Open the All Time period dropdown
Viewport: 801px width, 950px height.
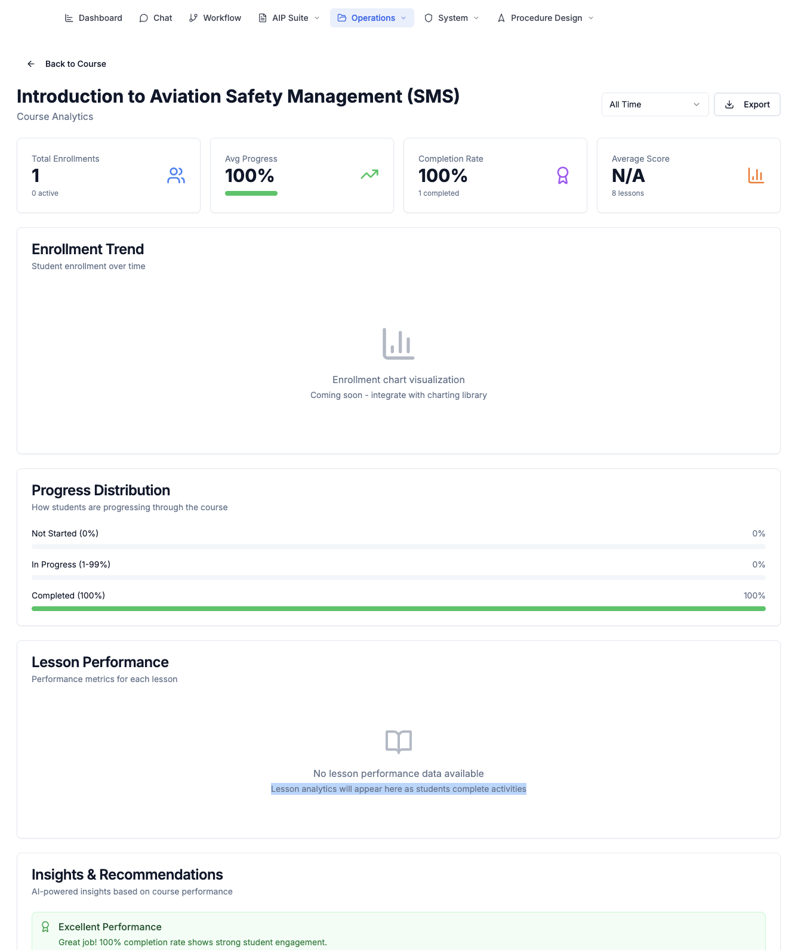coord(655,104)
